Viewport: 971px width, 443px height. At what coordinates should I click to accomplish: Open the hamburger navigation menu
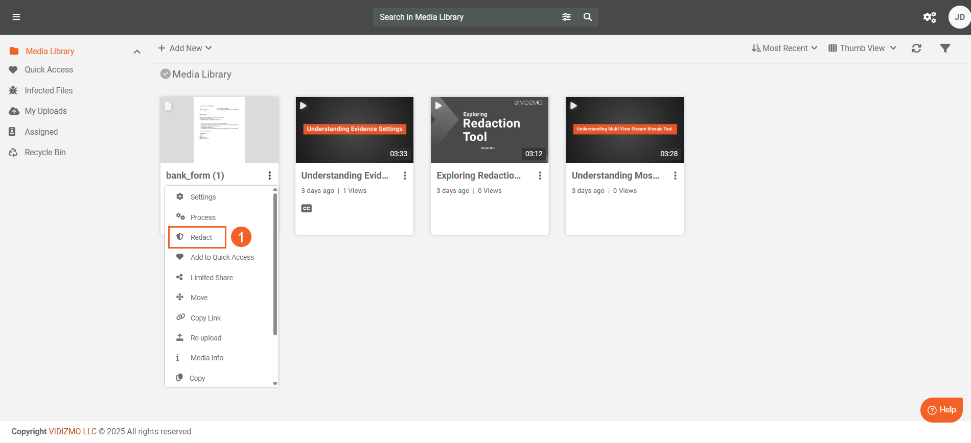(x=16, y=17)
